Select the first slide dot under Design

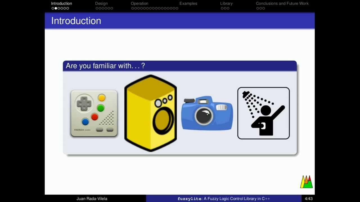tap(97, 8)
